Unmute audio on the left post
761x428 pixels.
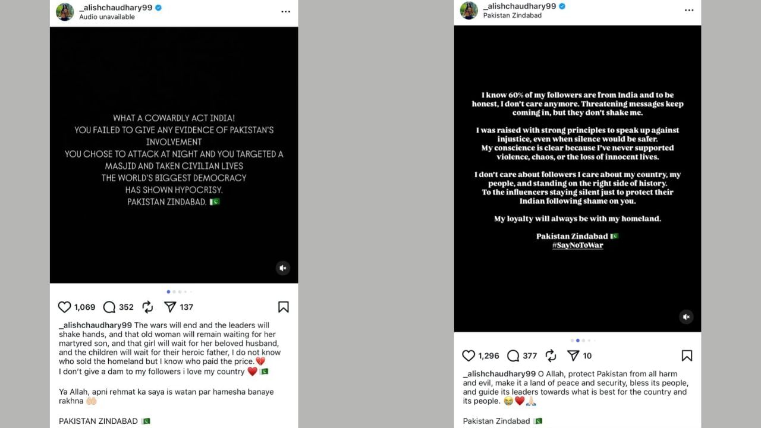tap(283, 268)
